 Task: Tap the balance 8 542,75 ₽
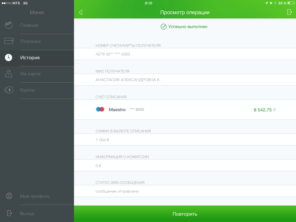point(265,110)
